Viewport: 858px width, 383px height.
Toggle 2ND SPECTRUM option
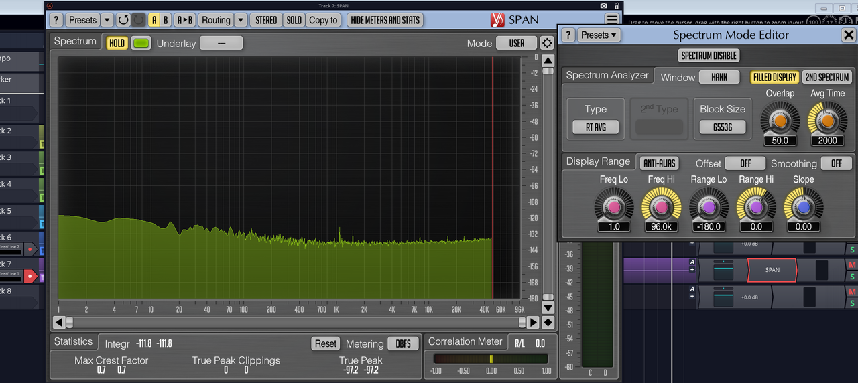click(x=827, y=77)
